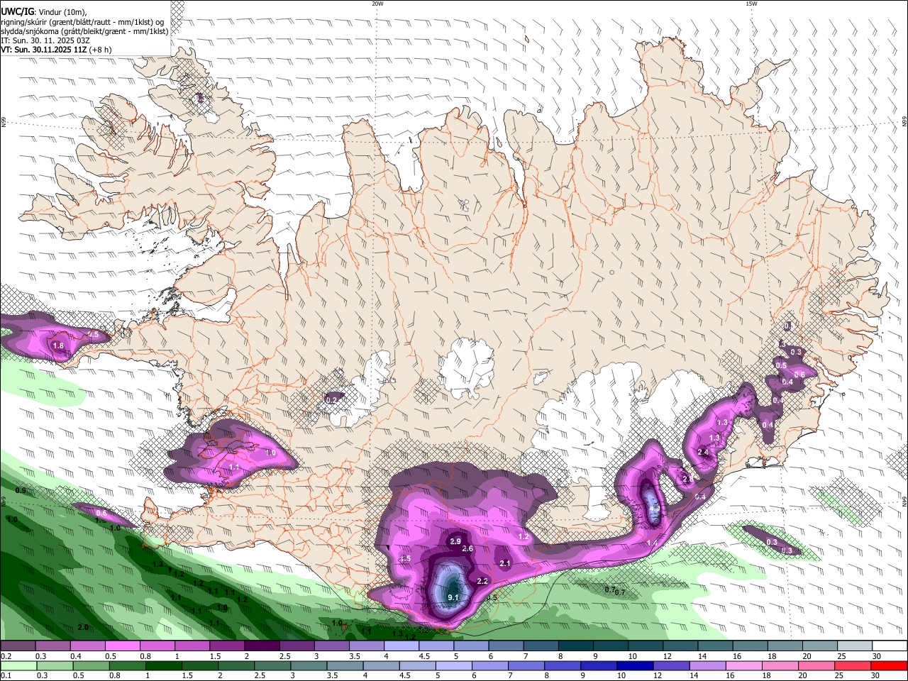
Task: Click the 2.2 value label beside 9.1
Action: (482, 581)
